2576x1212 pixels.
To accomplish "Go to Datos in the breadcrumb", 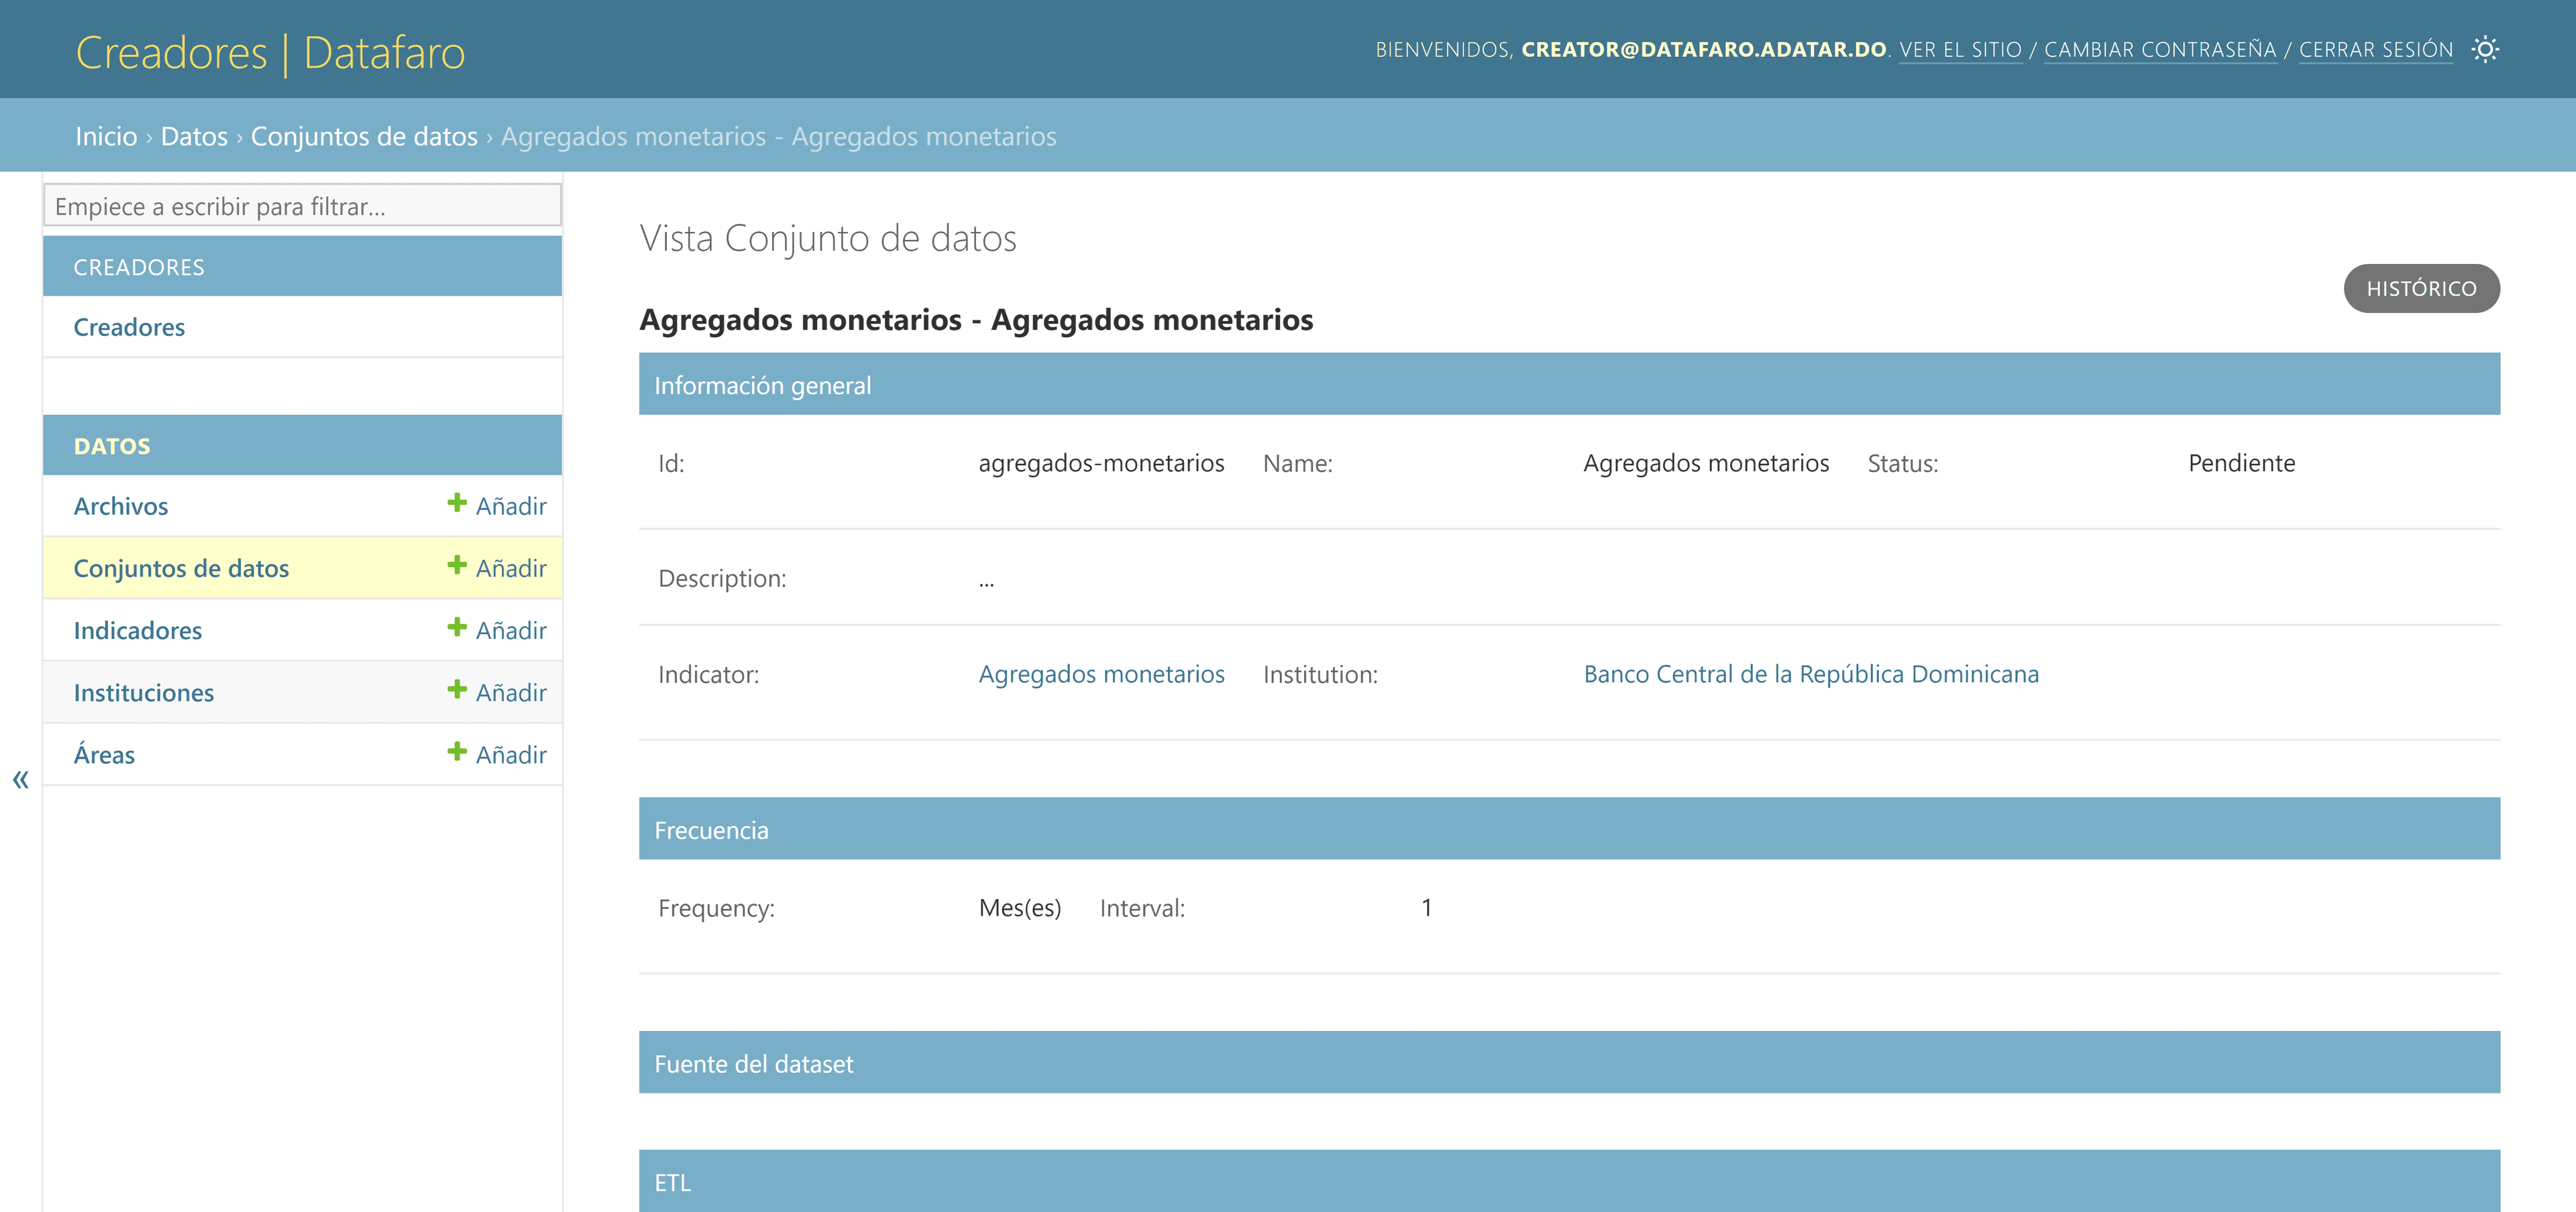I will pyautogui.click(x=194, y=136).
